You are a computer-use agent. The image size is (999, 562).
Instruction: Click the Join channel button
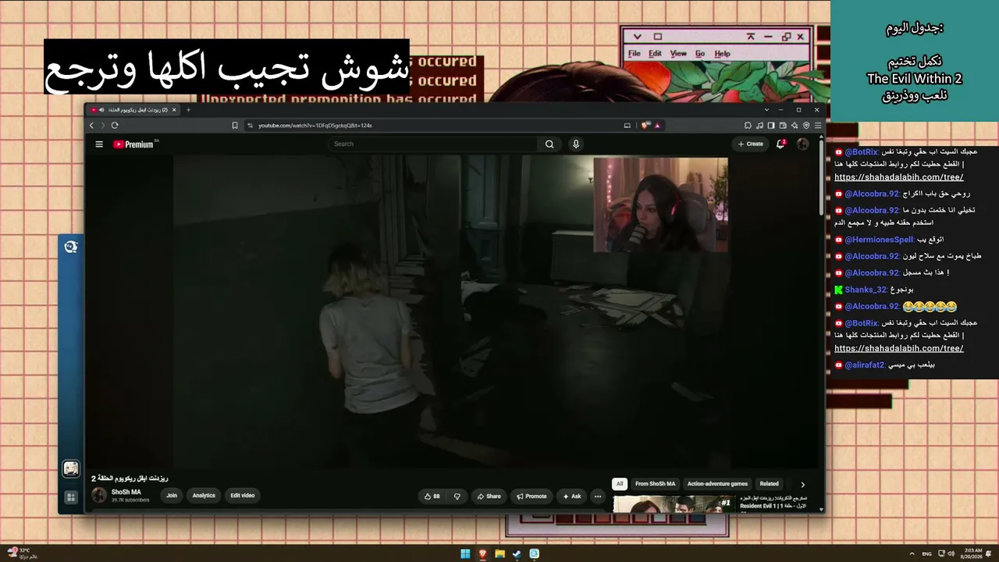point(172,496)
